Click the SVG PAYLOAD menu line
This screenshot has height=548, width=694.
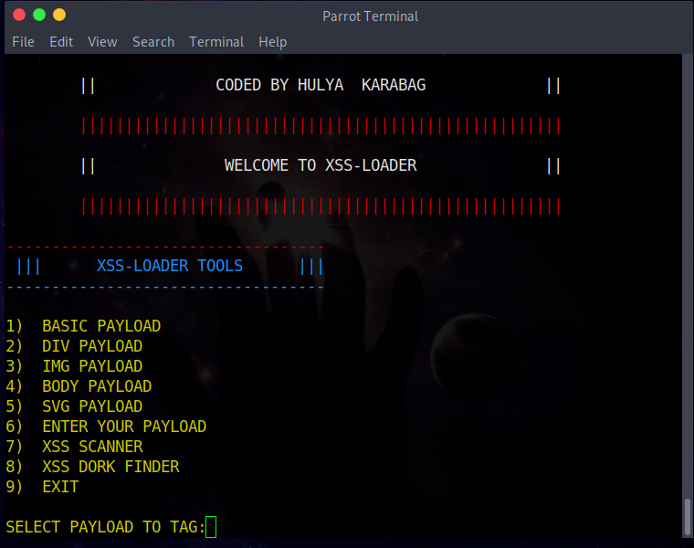point(74,406)
